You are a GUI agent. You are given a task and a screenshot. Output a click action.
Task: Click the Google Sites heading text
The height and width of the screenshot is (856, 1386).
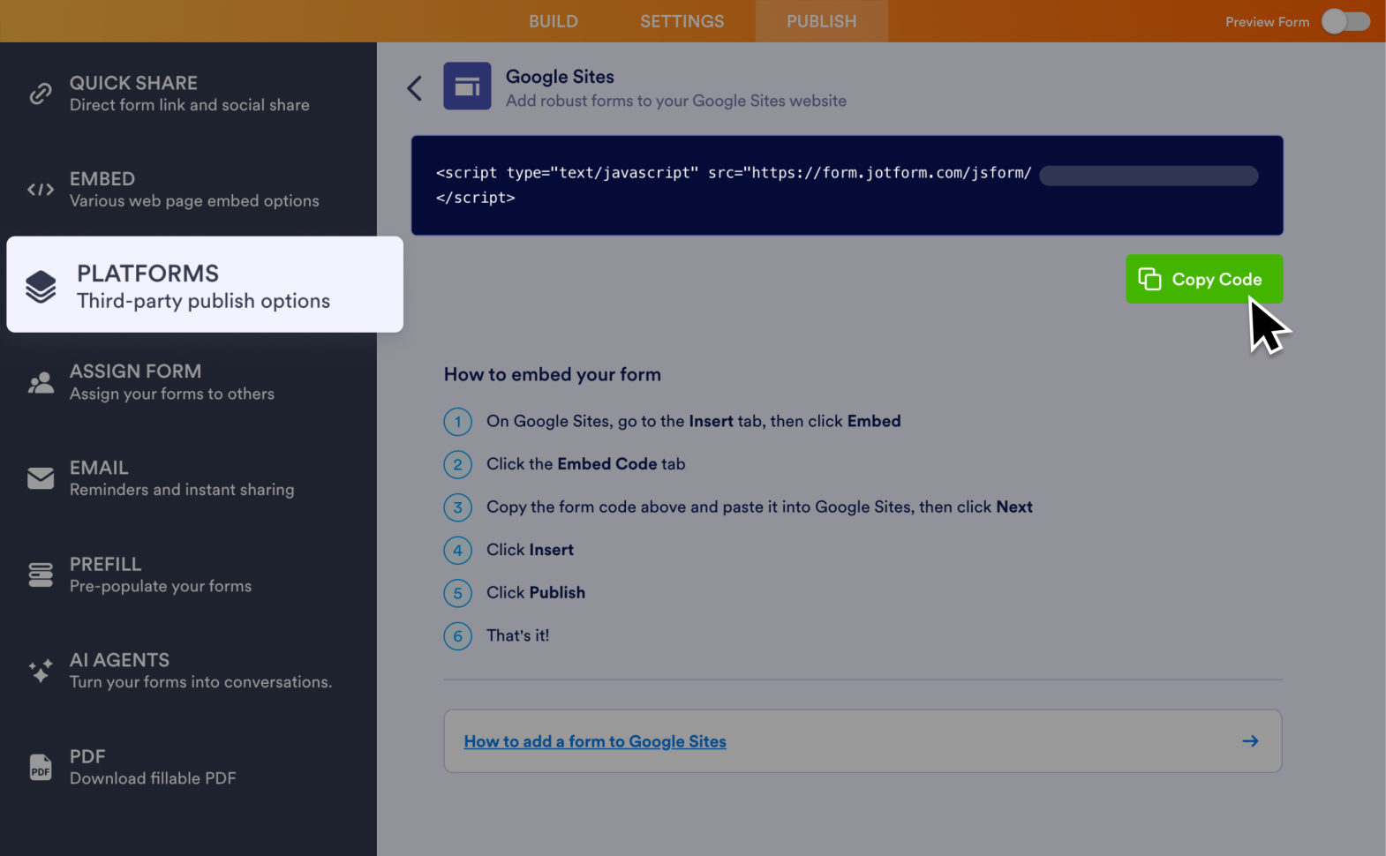(560, 77)
